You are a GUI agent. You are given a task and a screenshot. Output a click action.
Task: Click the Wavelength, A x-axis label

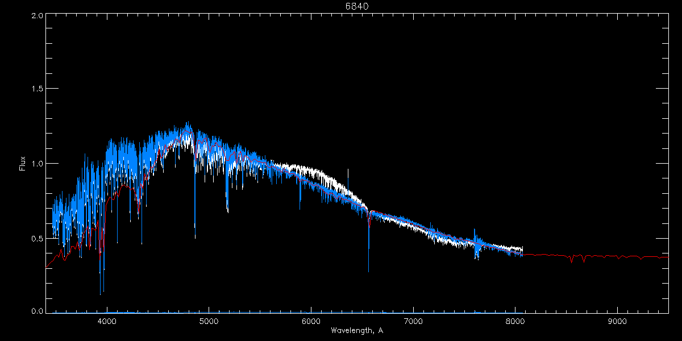coord(357,330)
